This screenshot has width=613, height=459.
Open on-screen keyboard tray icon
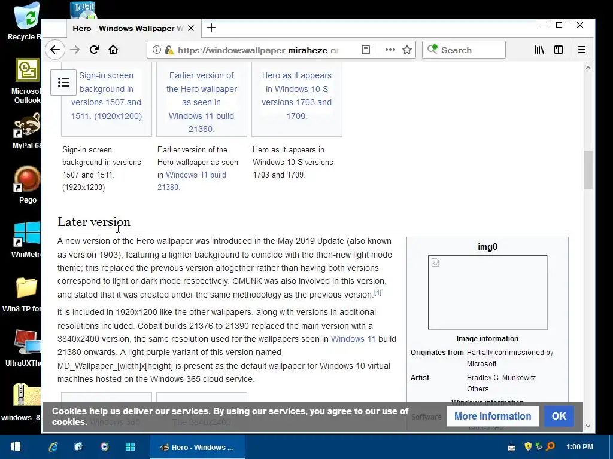(x=511, y=447)
